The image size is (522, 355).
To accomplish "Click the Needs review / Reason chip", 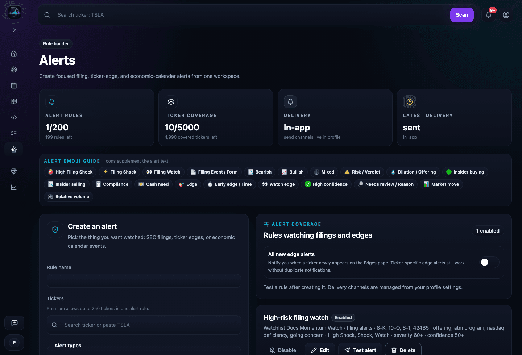I will pyautogui.click(x=386, y=184).
